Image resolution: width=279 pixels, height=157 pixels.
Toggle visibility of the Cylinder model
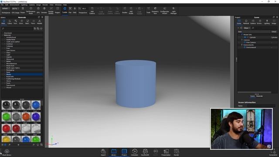coord(245,38)
